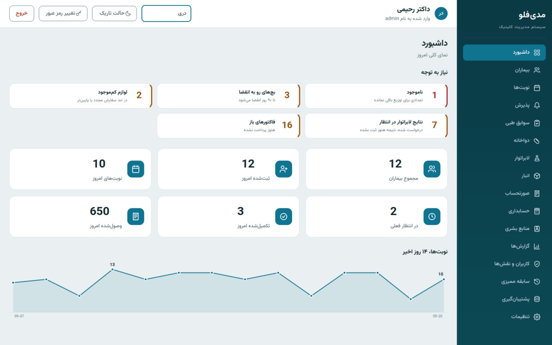The width and height of the screenshot is (552, 345).
Task: Click the سابقه ممیزی history icon
Action: click(537, 281)
